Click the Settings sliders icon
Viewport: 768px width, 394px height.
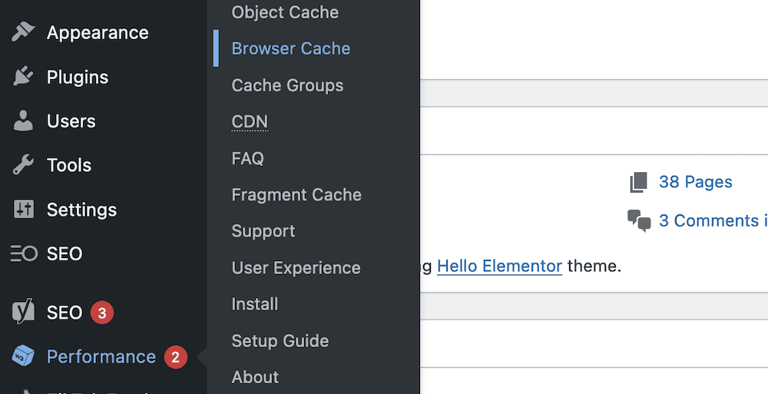tap(24, 210)
